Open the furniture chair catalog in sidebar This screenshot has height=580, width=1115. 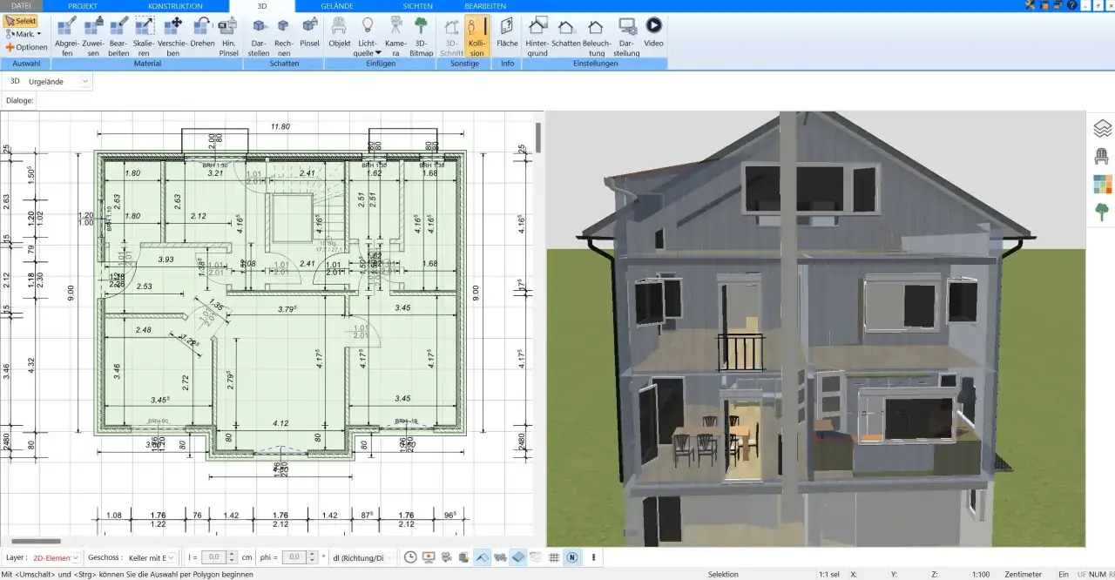(x=1102, y=157)
